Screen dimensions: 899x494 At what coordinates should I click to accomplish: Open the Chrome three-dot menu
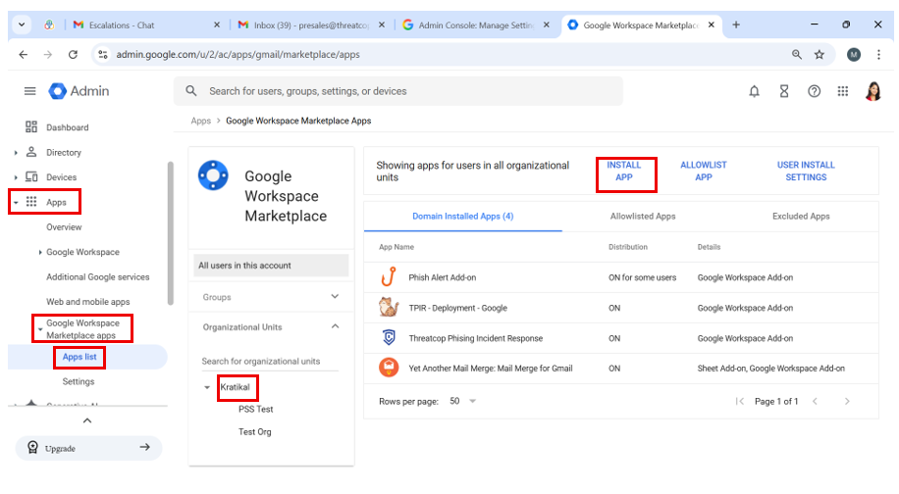point(878,54)
